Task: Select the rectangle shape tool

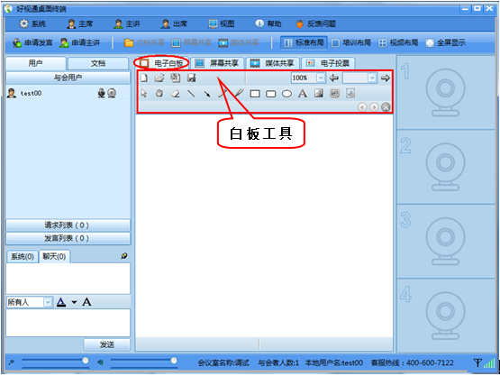Action: [x=255, y=94]
